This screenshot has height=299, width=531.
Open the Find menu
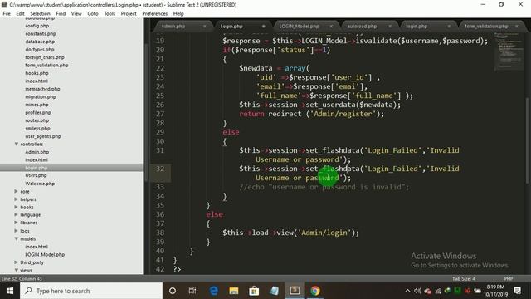coord(61,13)
